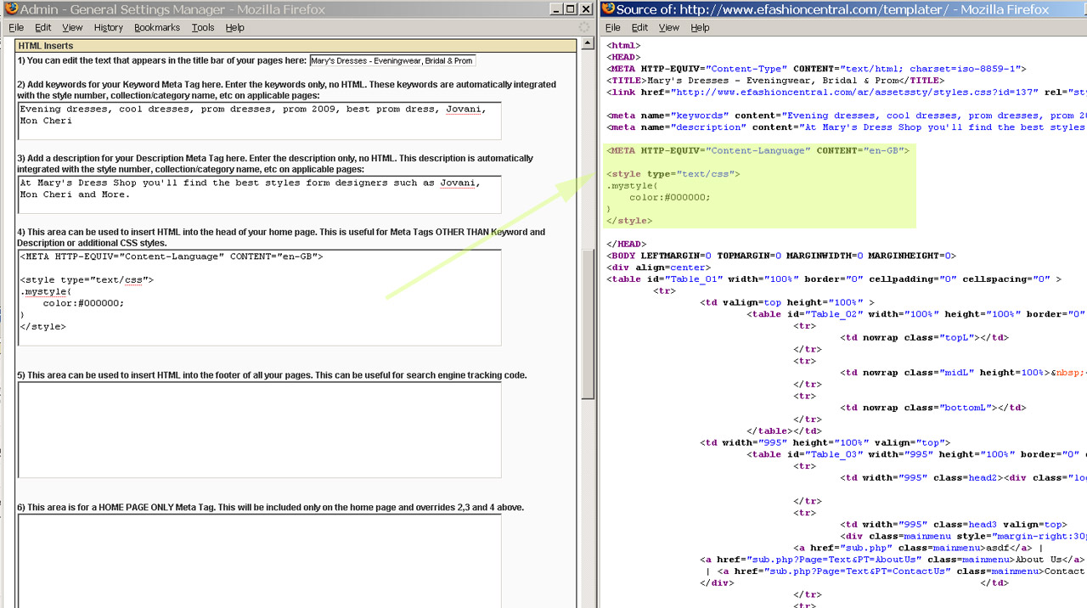Screen dimensions: 1087x608
Task: Open the Edit menu in Source window
Action: (x=639, y=27)
